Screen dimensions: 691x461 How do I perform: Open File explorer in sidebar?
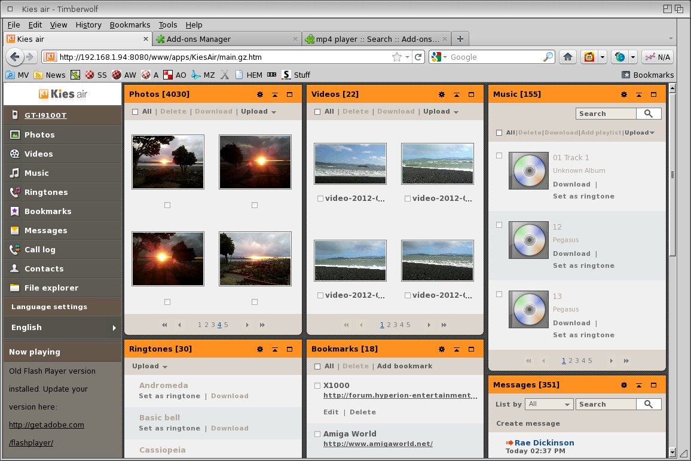(51, 288)
